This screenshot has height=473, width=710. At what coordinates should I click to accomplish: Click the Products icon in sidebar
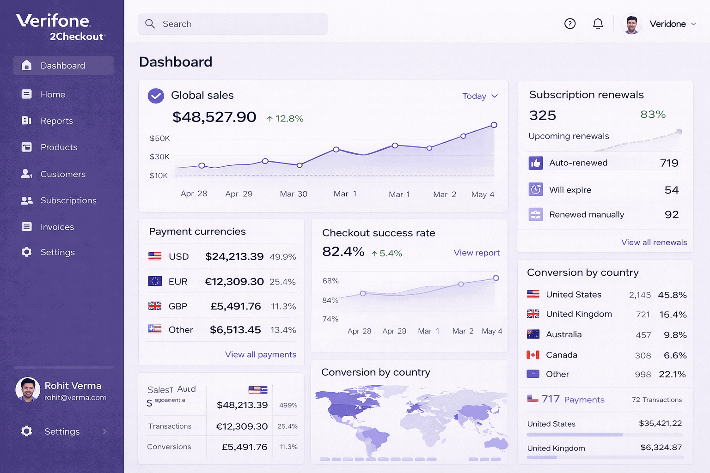coord(26,147)
